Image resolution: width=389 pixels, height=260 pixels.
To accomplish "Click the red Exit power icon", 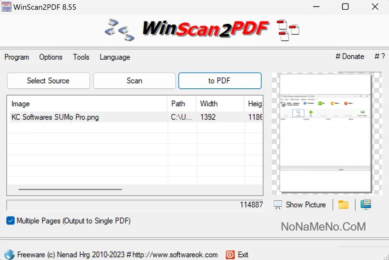I will (x=230, y=255).
